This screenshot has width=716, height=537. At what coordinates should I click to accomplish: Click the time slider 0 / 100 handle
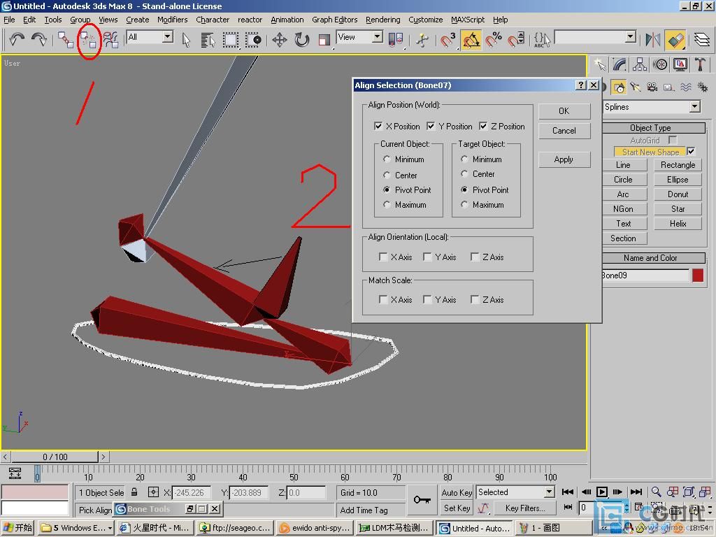(55, 457)
